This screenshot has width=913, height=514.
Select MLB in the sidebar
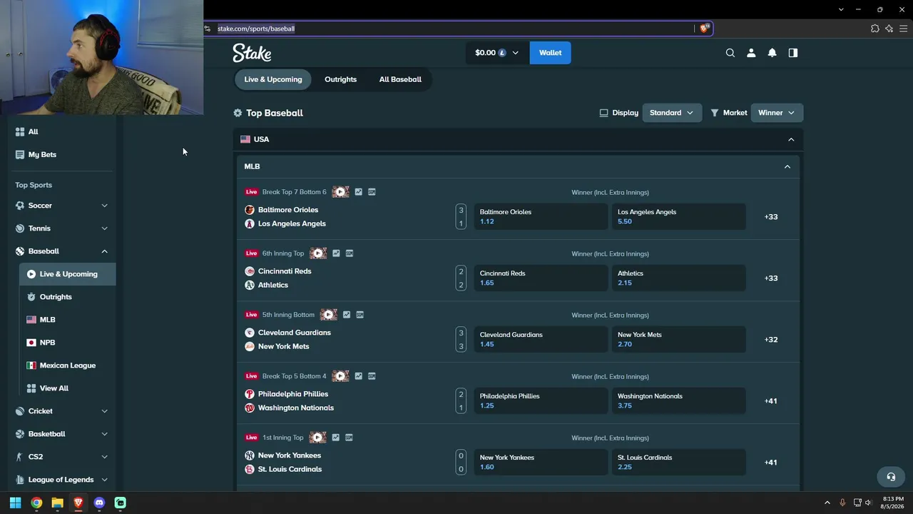[47, 320]
